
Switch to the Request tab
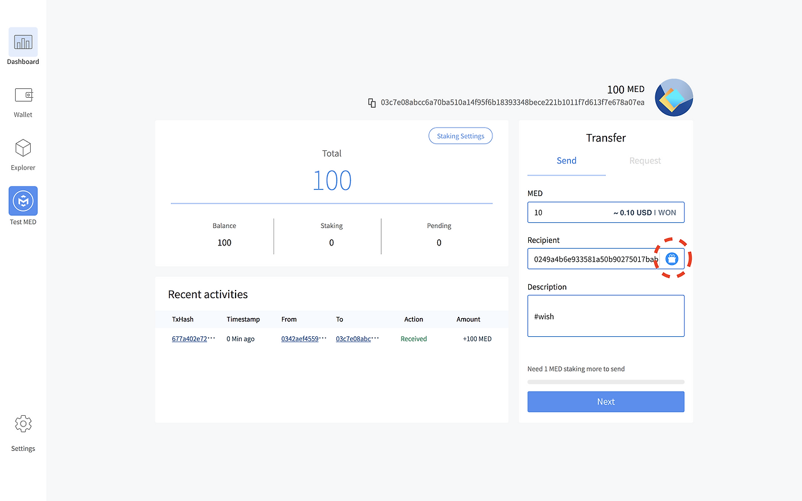(645, 161)
